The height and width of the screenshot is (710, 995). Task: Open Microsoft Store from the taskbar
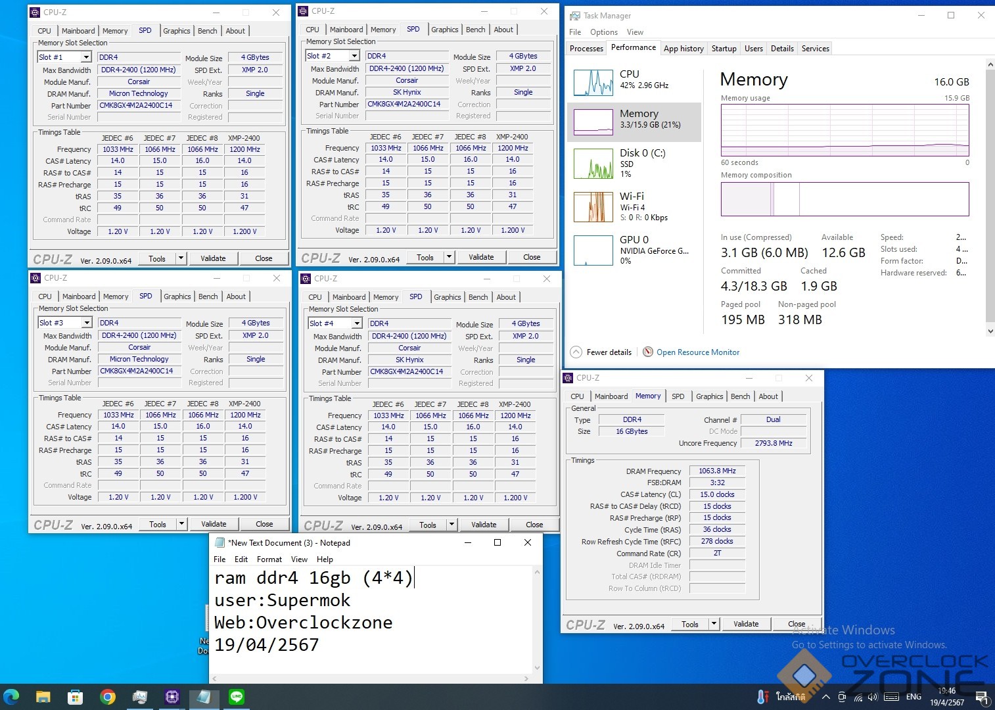[x=76, y=697]
